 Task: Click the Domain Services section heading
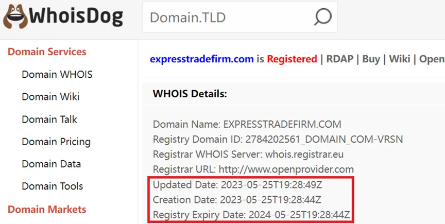(x=47, y=51)
